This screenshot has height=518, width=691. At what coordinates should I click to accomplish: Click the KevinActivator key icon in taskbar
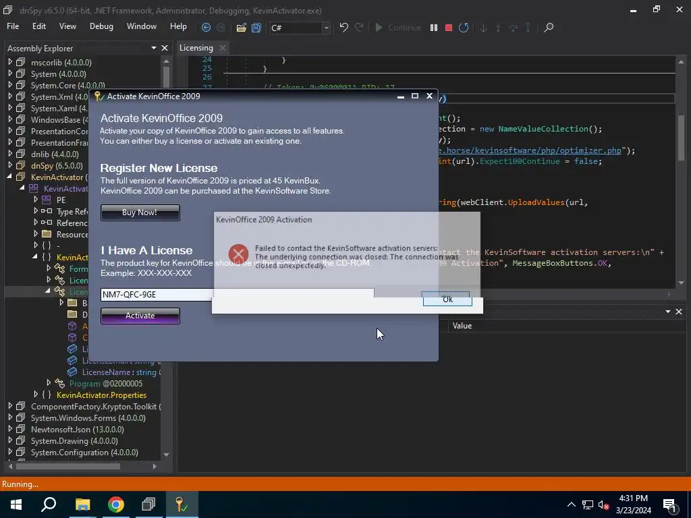pyautogui.click(x=182, y=505)
